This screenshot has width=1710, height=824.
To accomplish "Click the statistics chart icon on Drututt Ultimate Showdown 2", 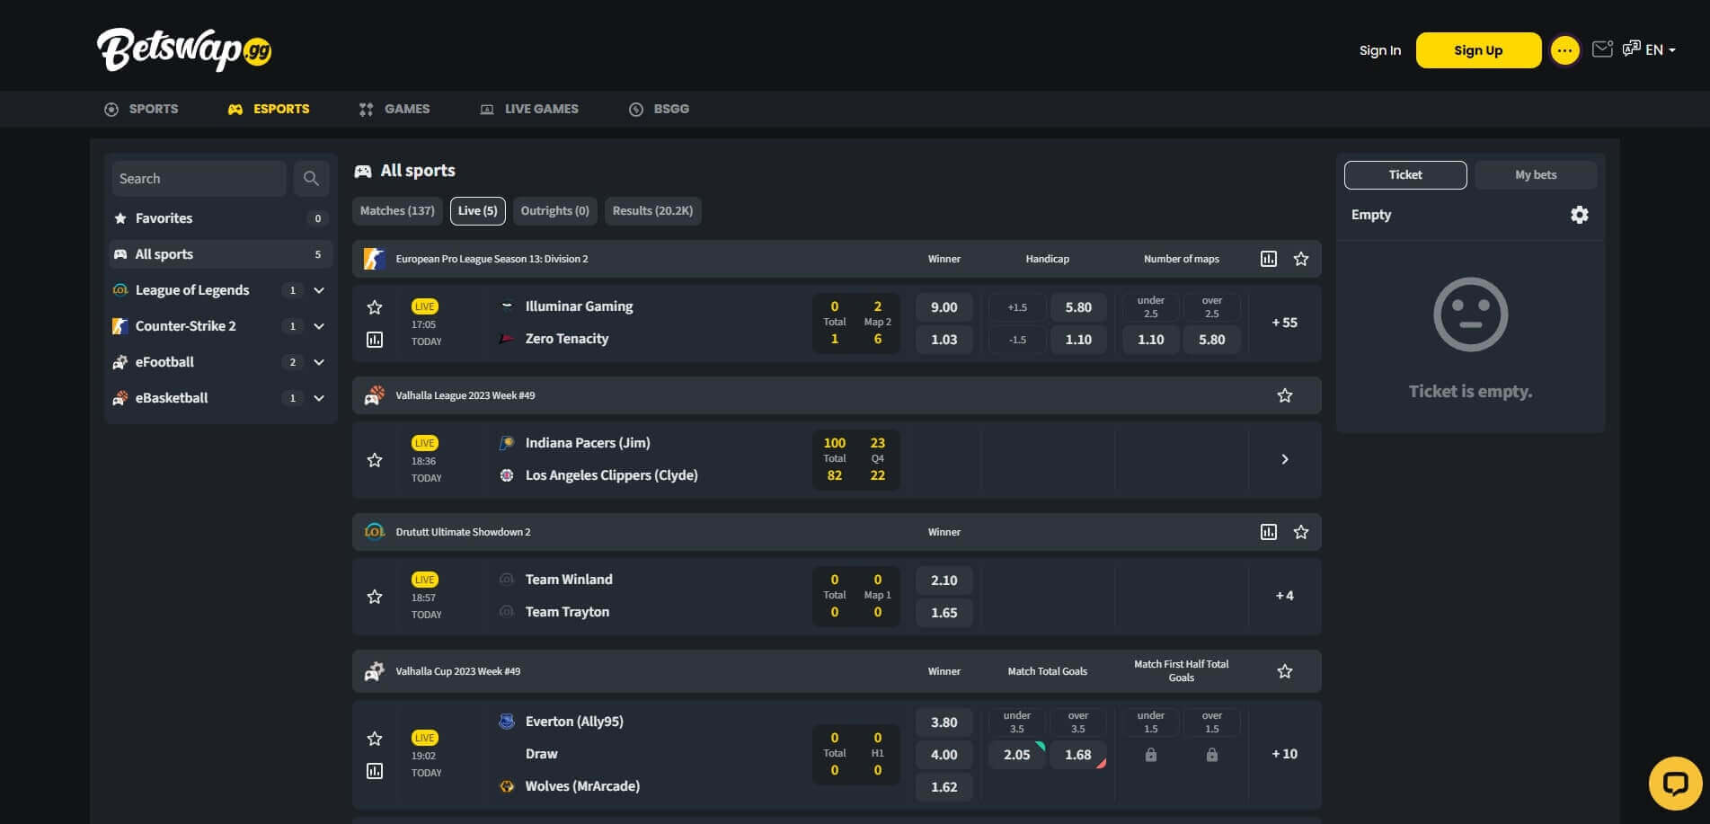I will (1269, 531).
